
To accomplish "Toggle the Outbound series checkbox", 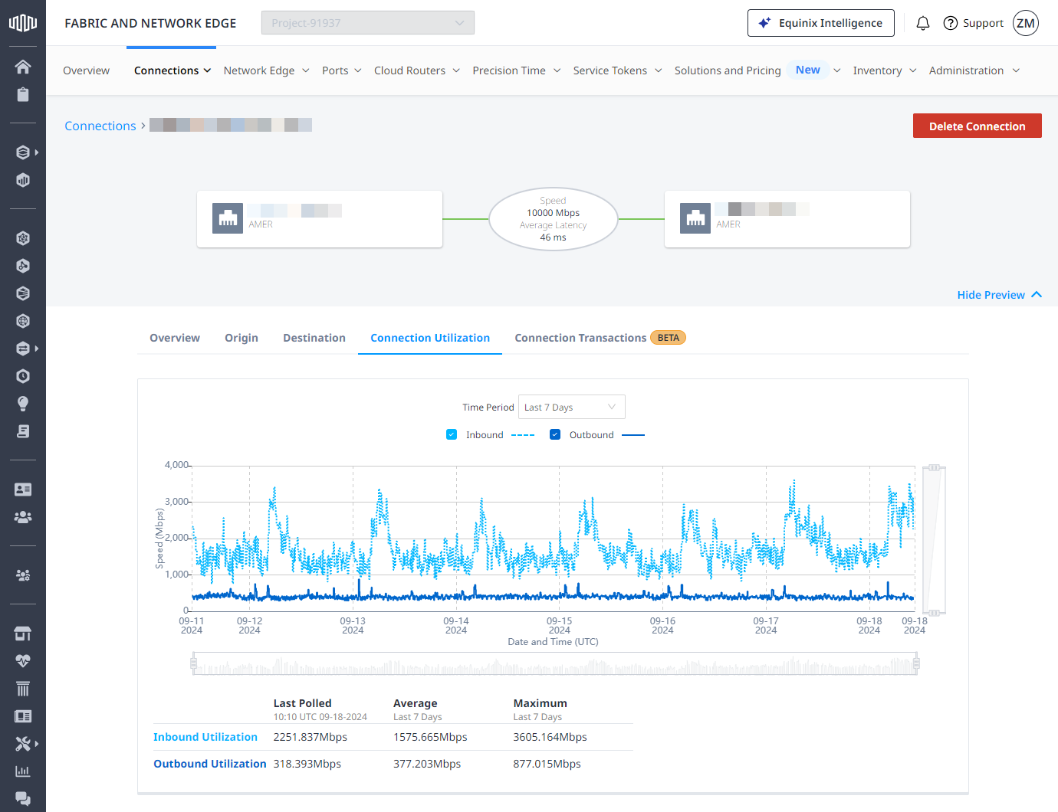I will pos(555,434).
